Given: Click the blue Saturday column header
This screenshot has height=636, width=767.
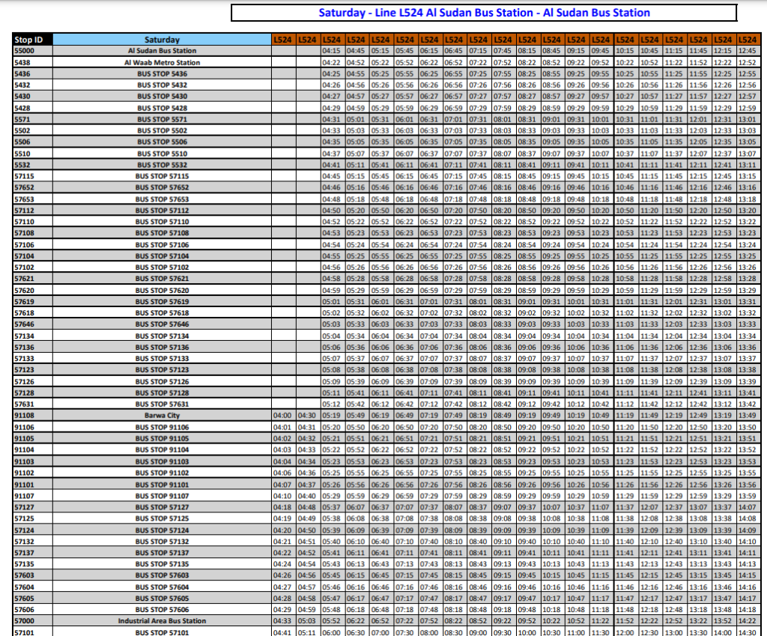Looking at the screenshot, I should point(162,40).
